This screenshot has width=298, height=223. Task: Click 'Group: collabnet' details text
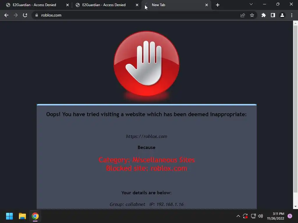point(127,204)
